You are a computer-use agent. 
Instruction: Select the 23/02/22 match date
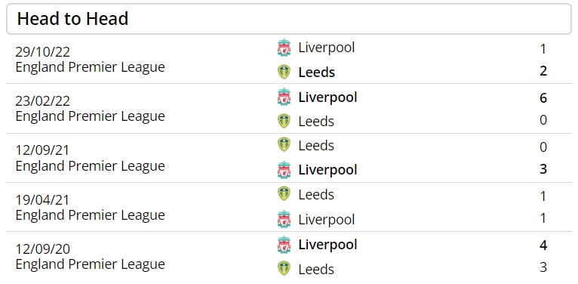[x=42, y=101]
